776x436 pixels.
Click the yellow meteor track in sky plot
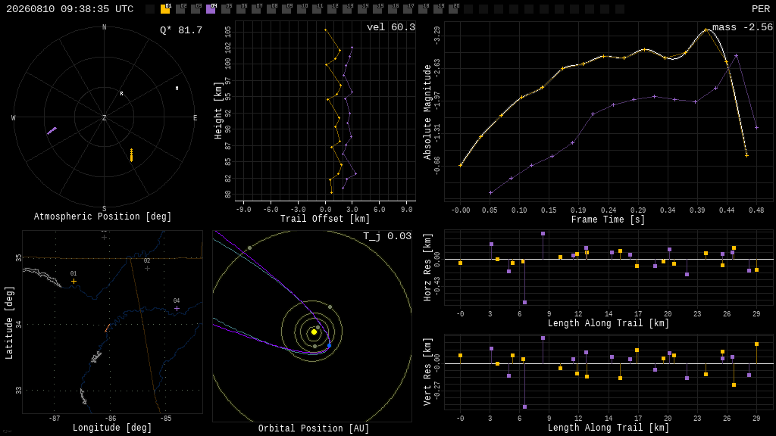131,155
